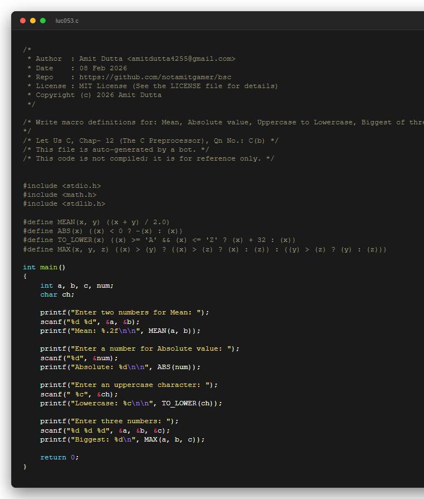The image size is (424, 499).
Task: Click the 'Mean: %.2f' printf line
Action: coord(120,331)
